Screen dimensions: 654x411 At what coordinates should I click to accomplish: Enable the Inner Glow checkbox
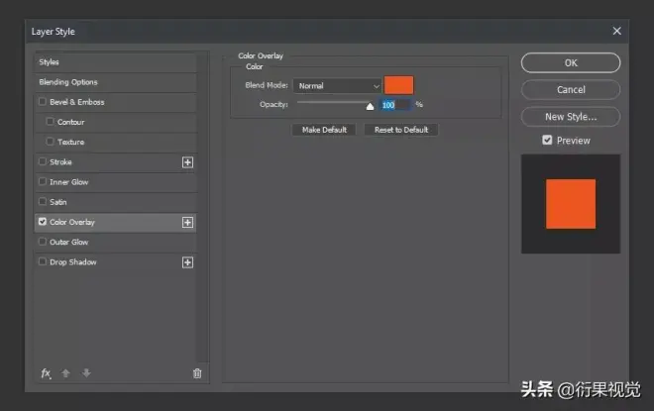click(x=43, y=181)
